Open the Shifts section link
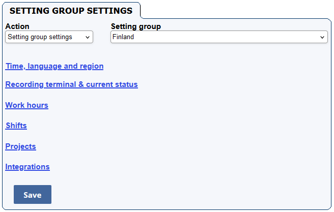 [16, 126]
